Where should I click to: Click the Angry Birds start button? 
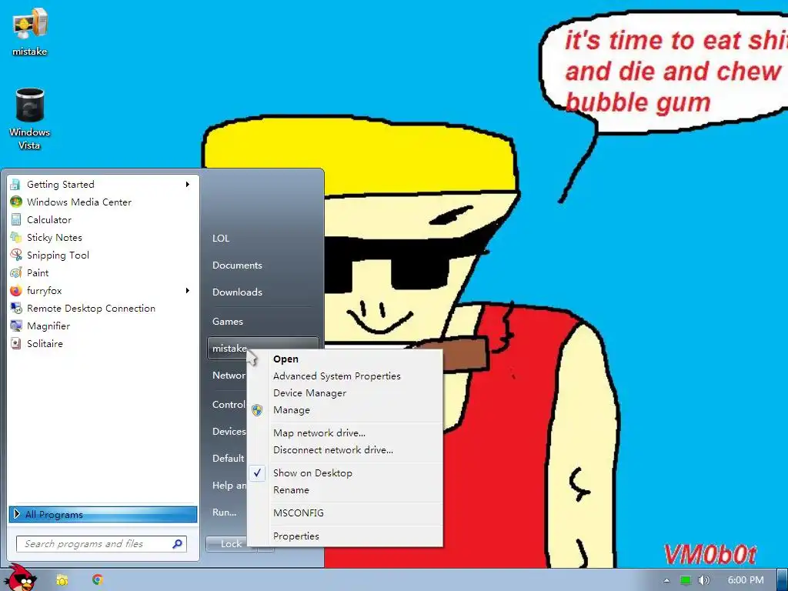pyautogui.click(x=20, y=578)
